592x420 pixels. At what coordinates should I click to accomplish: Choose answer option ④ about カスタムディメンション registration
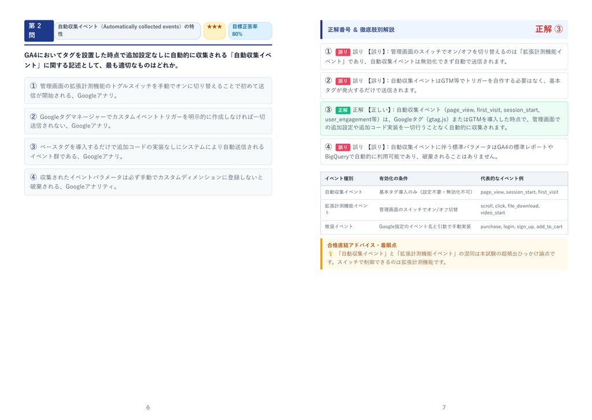click(148, 182)
